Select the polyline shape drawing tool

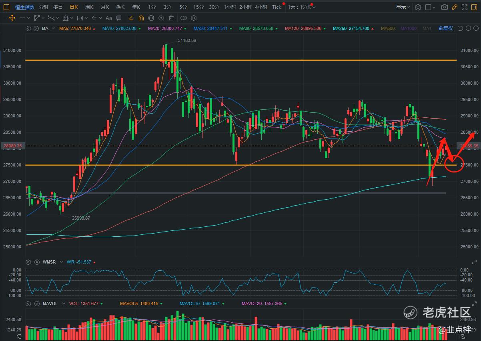37,18
